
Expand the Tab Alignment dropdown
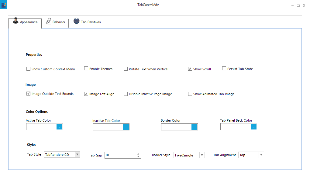261,155
